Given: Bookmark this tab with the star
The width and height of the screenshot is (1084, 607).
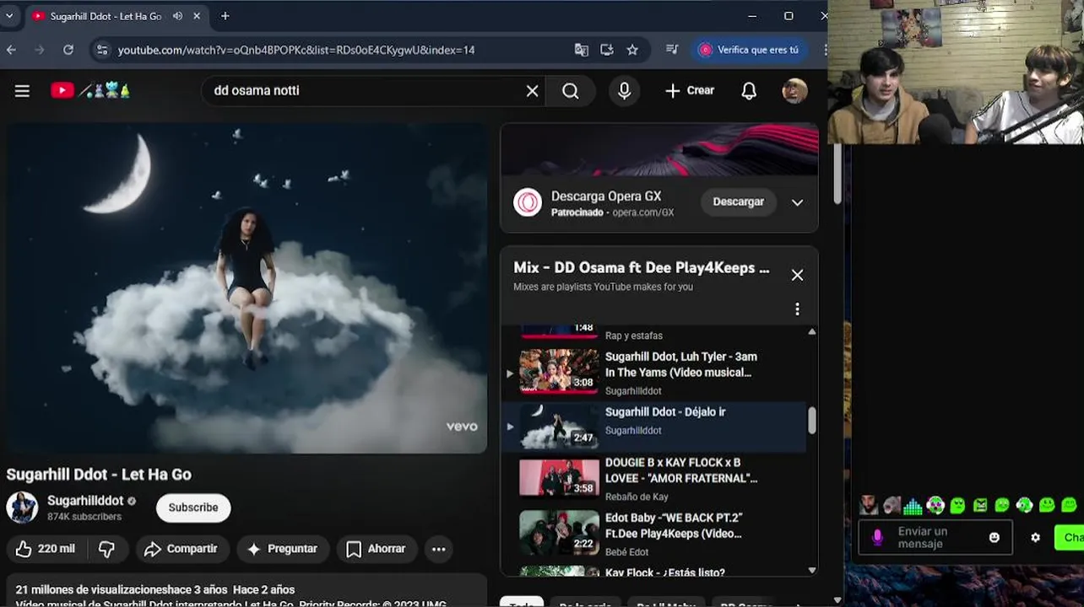Looking at the screenshot, I should pyautogui.click(x=632, y=50).
